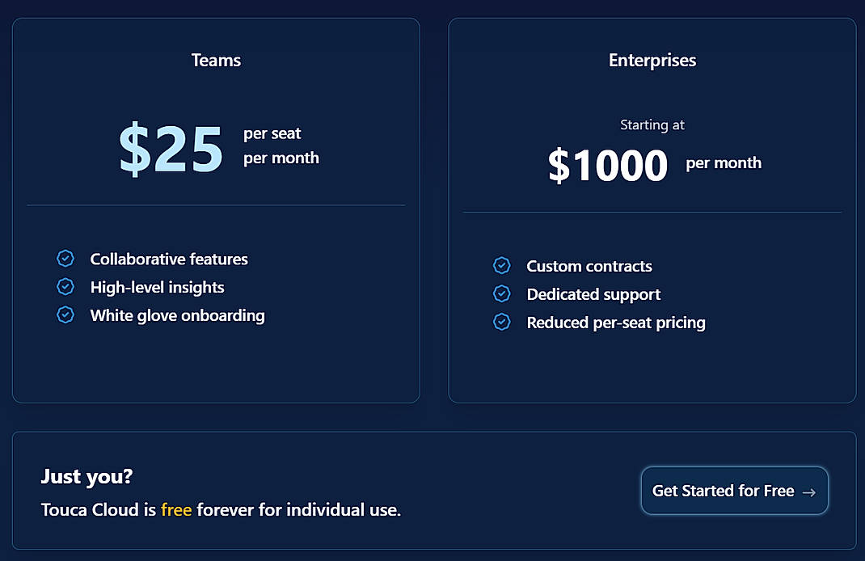The width and height of the screenshot is (865, 561).
Task: Select the verified icon beside Dedicated support
Action: (502, 293)
